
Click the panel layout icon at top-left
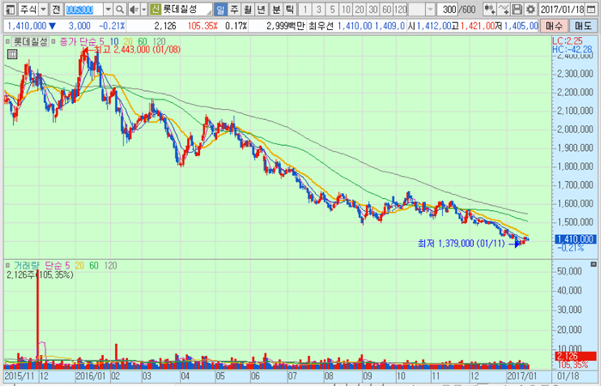[8, 9]
